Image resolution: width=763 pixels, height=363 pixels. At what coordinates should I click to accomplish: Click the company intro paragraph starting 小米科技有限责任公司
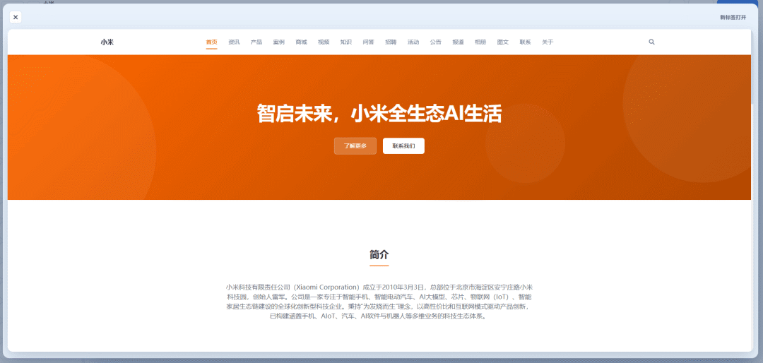pos(379,301)
